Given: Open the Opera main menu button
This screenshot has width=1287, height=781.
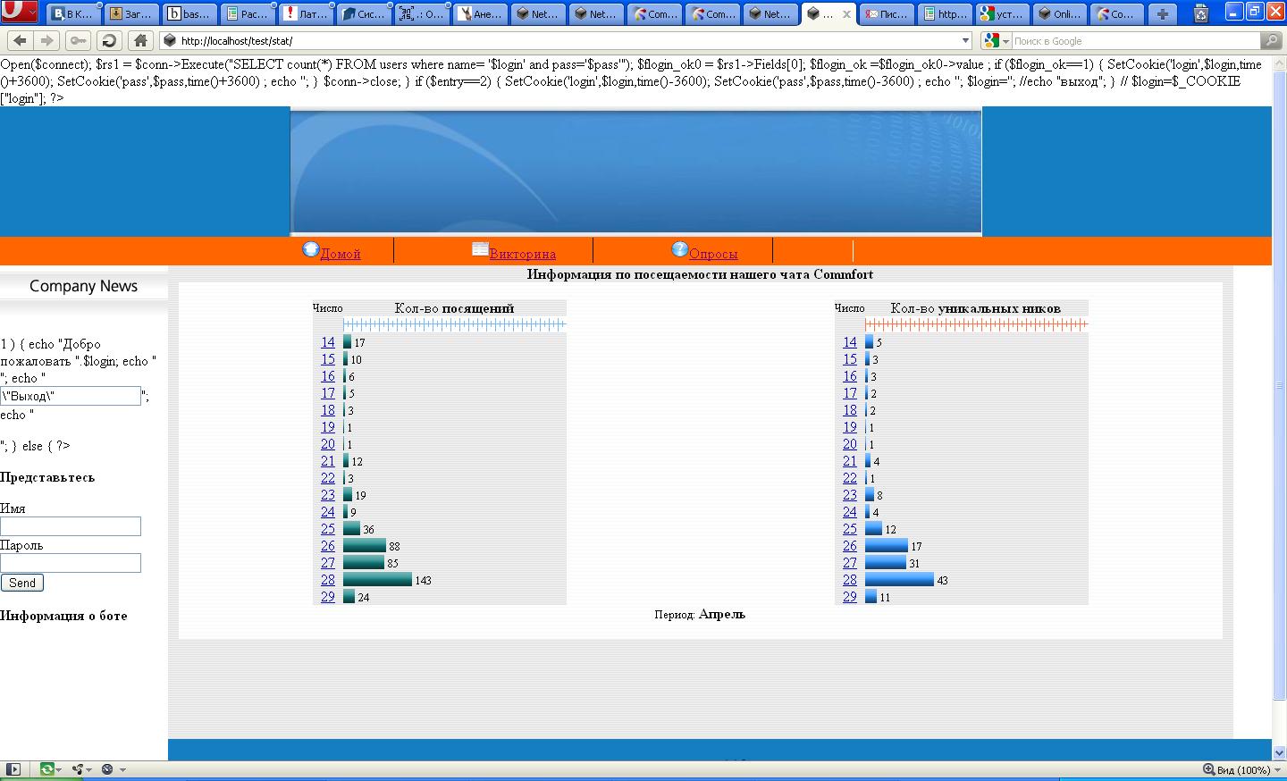Looking at the screenshot, I should (19, 13).
